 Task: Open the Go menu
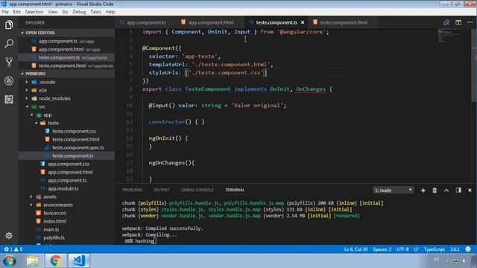(x=65, y=12)
